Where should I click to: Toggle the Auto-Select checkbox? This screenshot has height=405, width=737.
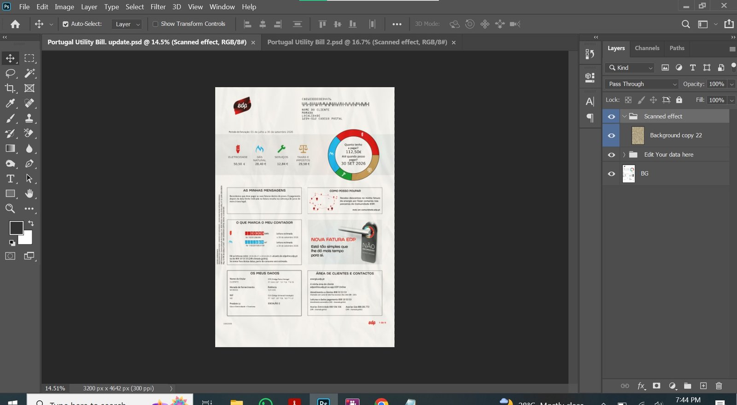click(x=65, y=24)
